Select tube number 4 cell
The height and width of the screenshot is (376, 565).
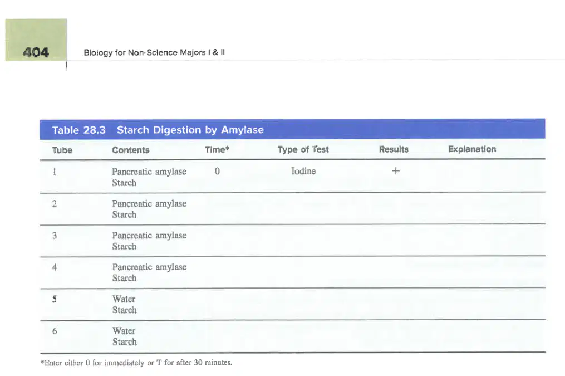click(55, 267)
